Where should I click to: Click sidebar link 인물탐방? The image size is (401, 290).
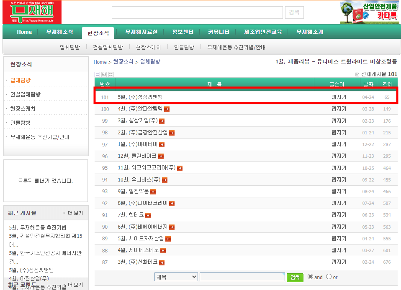click(x=21, y=123)
